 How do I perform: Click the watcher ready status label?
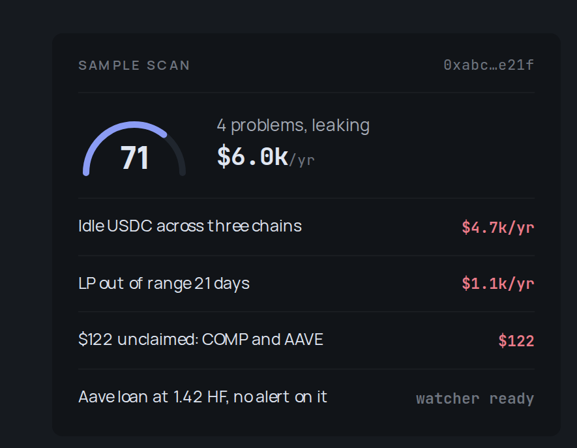(475, 398)
